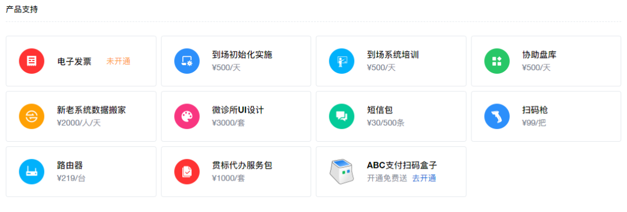Select the blue 扫码枪 scanner gun icon
This screenshot has width=627, height=212.
click(496, 116)
